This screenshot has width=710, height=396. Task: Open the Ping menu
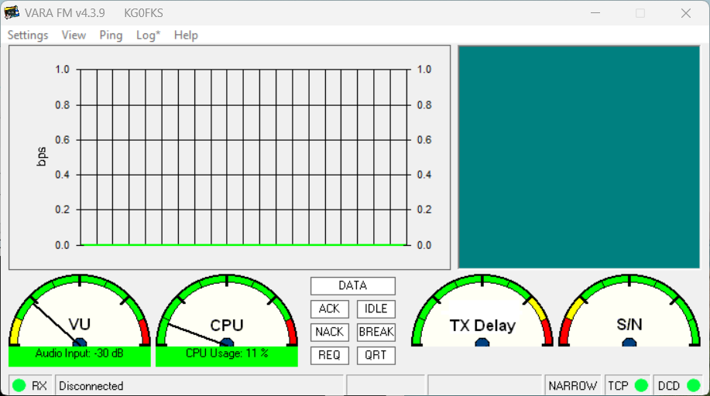(x=111, y=36)
